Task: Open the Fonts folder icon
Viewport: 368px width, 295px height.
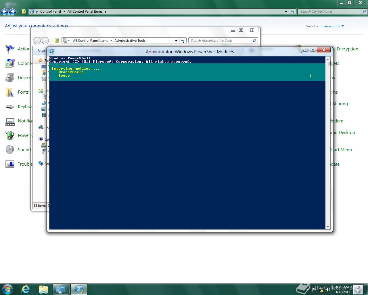Action: point(10,92)
